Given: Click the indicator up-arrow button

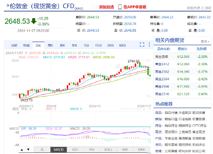Looking at the screenshot, I should [22, 150].
